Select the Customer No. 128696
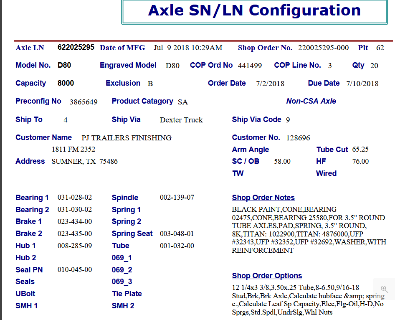 298,138
